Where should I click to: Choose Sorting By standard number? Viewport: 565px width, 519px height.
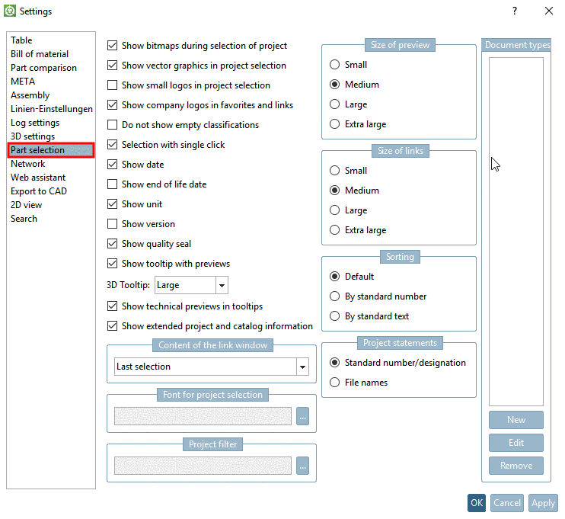(x=334, y=296)
